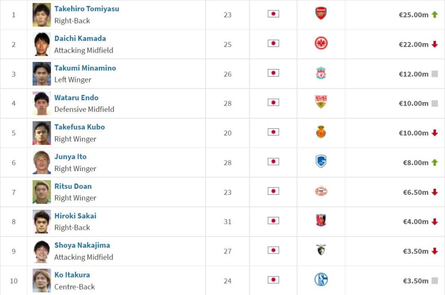The height and width of the screenshot is (295, 445).
Task: Click the Takumi Minamino name link
Action: (85, 68)
